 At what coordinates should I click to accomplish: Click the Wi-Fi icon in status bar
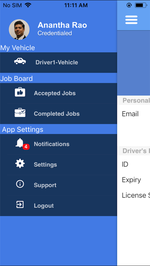(28, 5)
